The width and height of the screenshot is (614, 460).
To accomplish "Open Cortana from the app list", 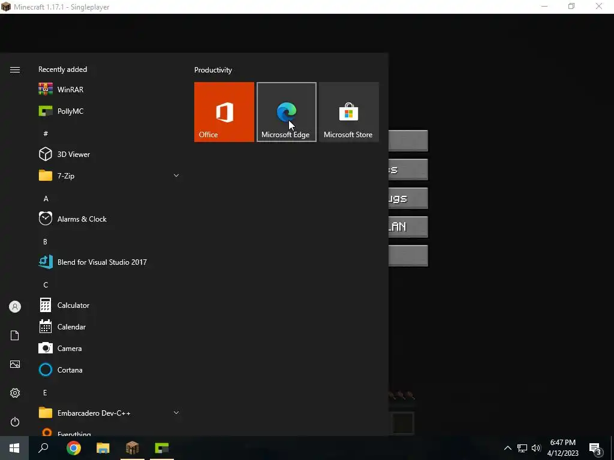I will tap(110, 370).
